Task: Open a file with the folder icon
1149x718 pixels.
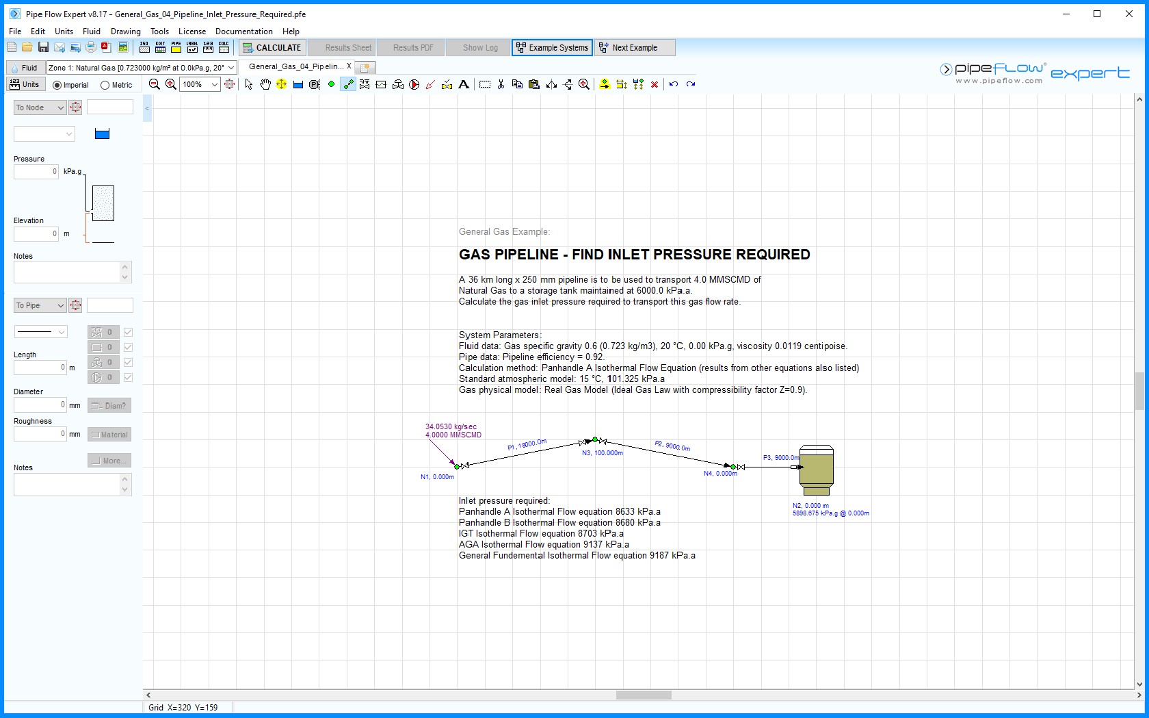Action: click(27, 47)
